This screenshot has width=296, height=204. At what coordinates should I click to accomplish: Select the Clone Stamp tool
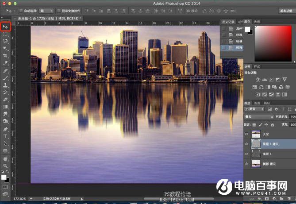click(x=5, y=85)
